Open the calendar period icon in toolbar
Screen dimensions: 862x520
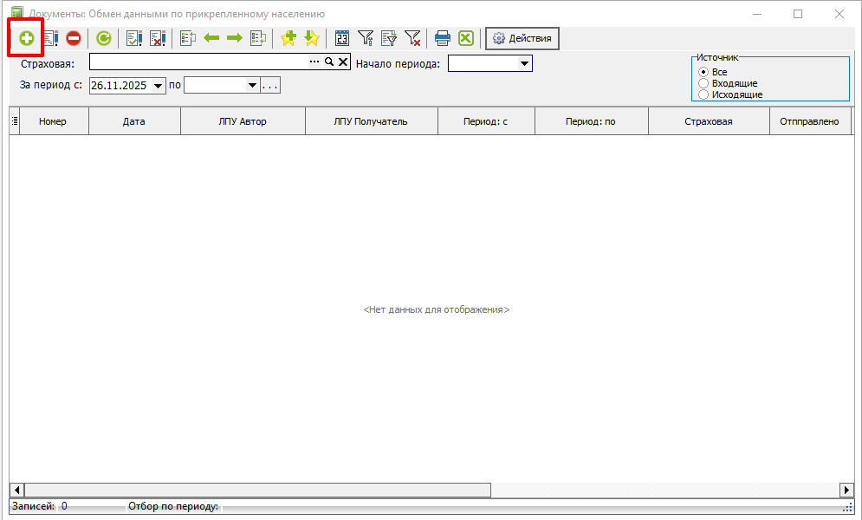pyautogui.click(x=342, y=38)
